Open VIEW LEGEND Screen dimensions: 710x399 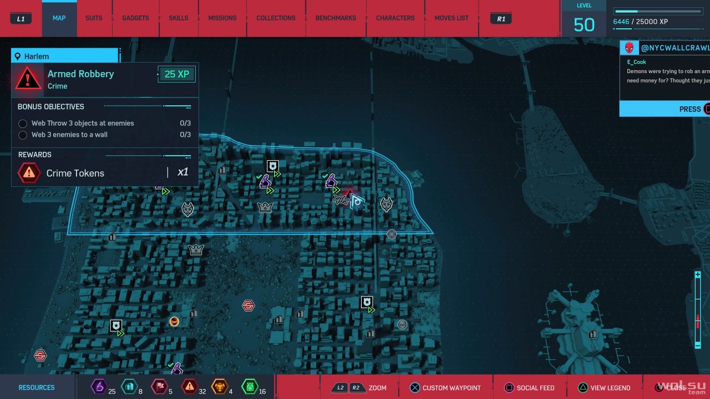[x=604, y=388]
